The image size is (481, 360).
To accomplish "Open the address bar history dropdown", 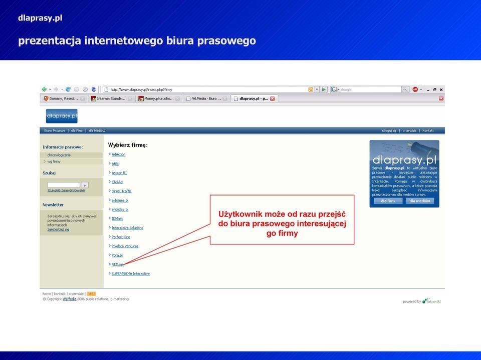I will 317,89.
